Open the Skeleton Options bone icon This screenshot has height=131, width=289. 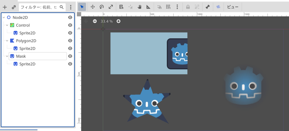tap(208, 7)
